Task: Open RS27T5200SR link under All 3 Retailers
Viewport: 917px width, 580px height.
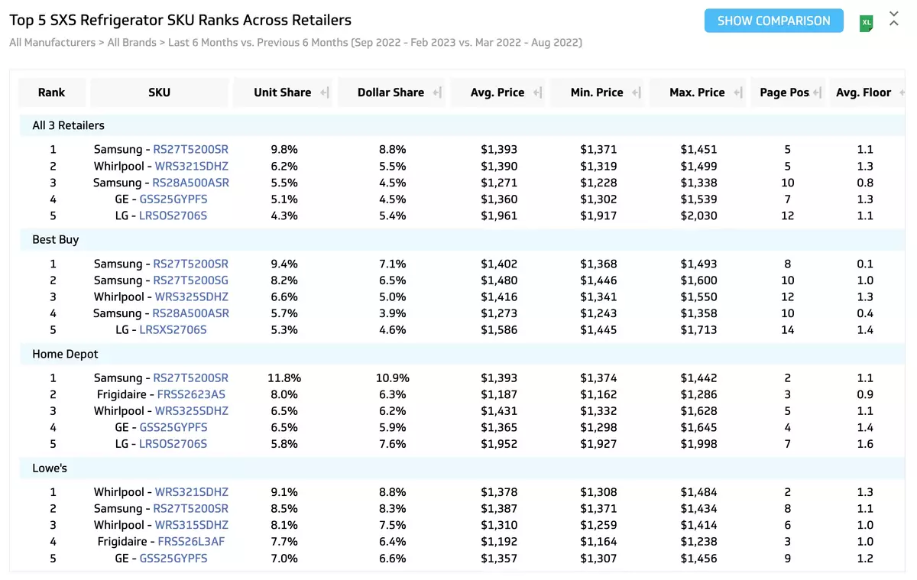Action: coord(191,150)
